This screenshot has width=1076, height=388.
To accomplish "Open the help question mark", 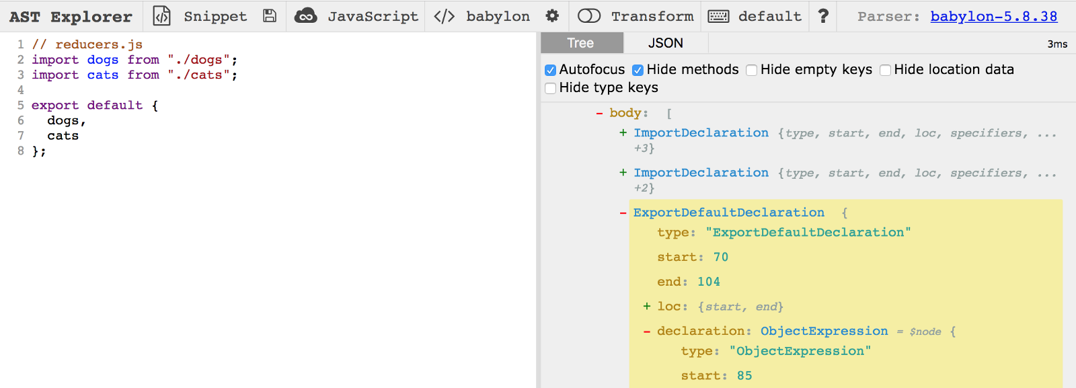I will click(823, 16).
